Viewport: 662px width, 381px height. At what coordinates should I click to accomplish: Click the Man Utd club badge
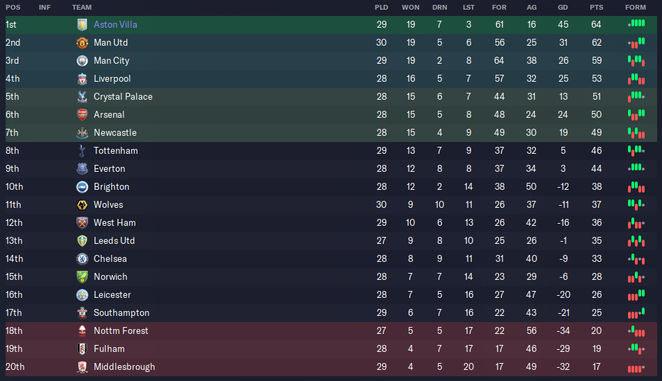click(x=83, y=42)
